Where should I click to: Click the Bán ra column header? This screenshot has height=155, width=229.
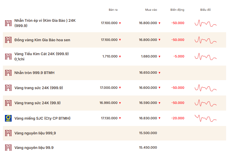(113, 10)
